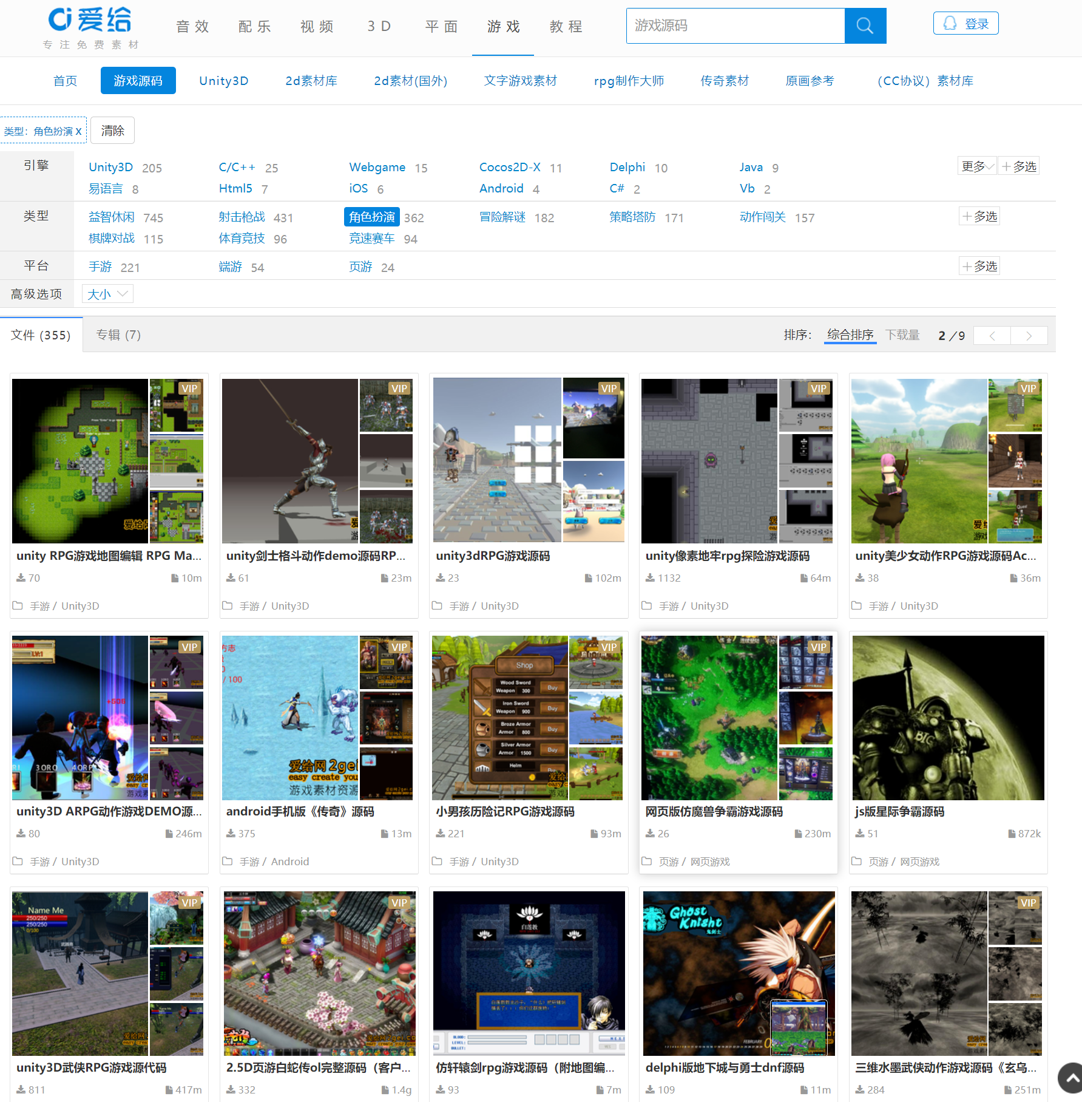Screen dimensions: 1082x1102
Task: Click VIP badge on unity3D ARPG动作游戏DEMO card
Action: pos(189,647)
